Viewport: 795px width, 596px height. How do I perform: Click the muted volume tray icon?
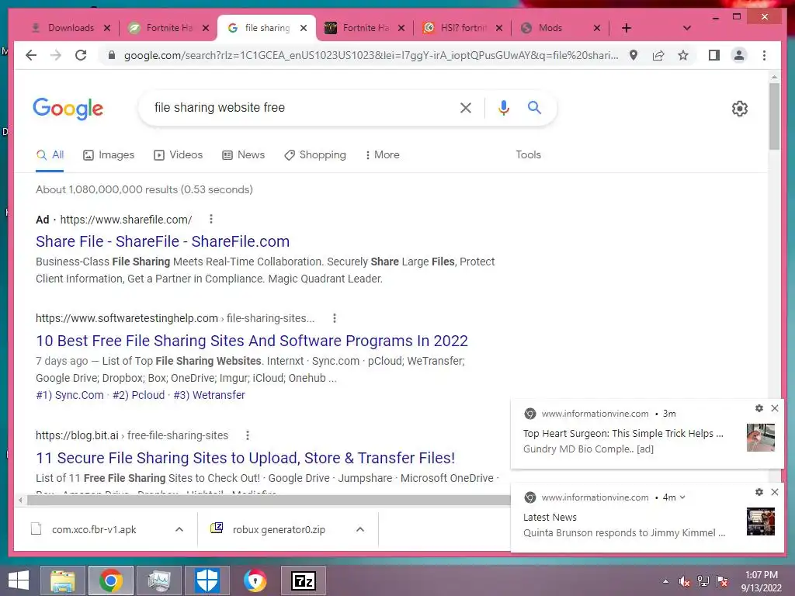pos(684,581)
